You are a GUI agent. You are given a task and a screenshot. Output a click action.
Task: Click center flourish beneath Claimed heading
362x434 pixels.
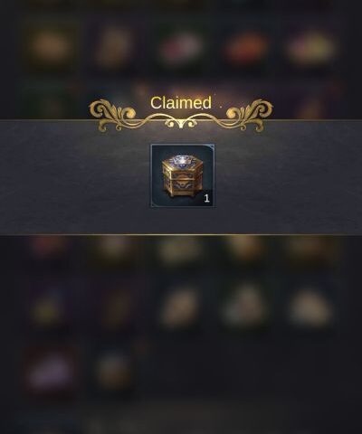[181, 122]
